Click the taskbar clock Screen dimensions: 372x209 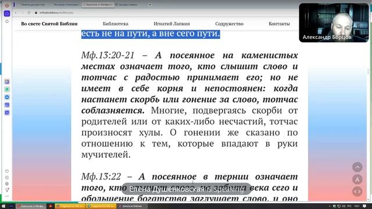[357, 207]
